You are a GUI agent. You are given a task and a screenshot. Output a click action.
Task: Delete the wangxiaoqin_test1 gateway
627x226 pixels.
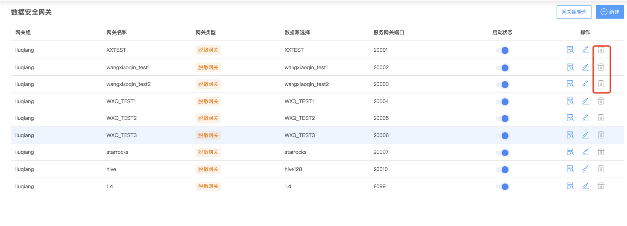[601, 67]
